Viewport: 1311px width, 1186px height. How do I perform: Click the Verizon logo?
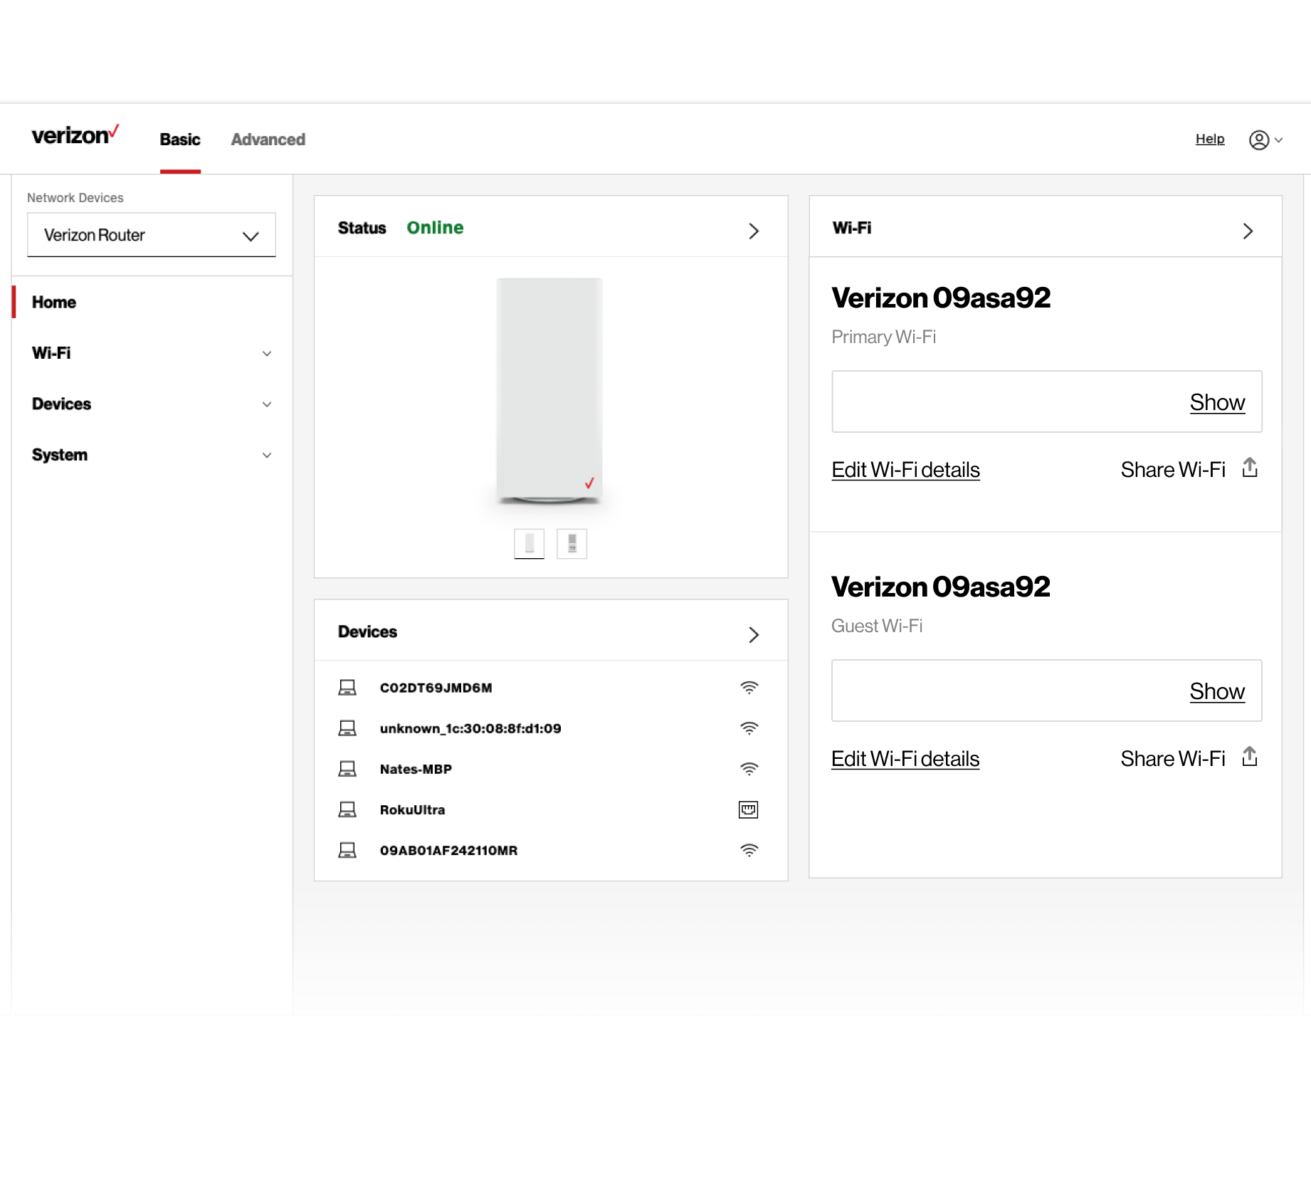tap(75, 135)
